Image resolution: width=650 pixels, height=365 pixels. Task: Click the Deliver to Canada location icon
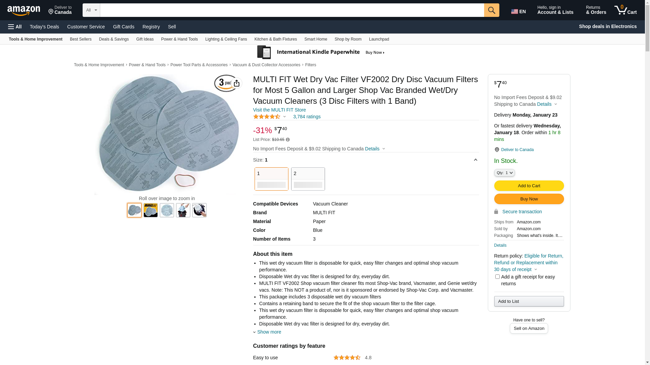[497, 150]
